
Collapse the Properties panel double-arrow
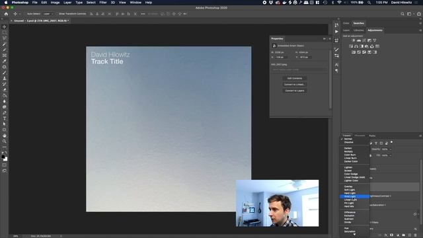point(325,39)
